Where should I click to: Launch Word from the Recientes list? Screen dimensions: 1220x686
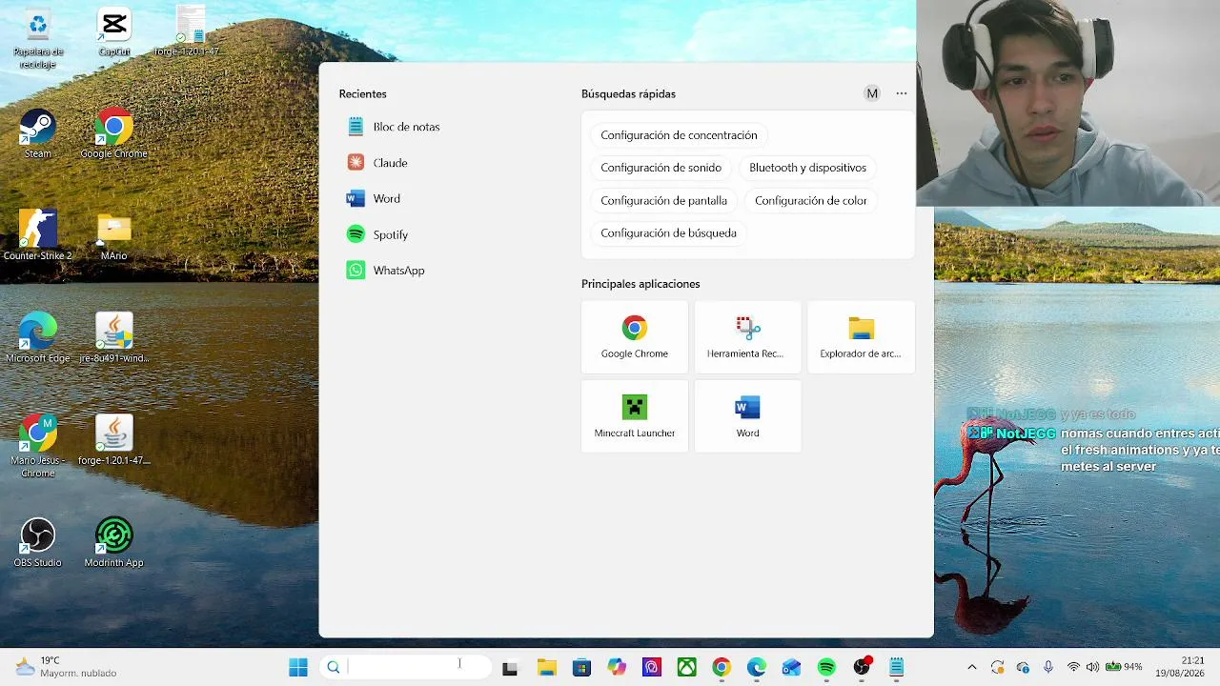click(374, 198)
